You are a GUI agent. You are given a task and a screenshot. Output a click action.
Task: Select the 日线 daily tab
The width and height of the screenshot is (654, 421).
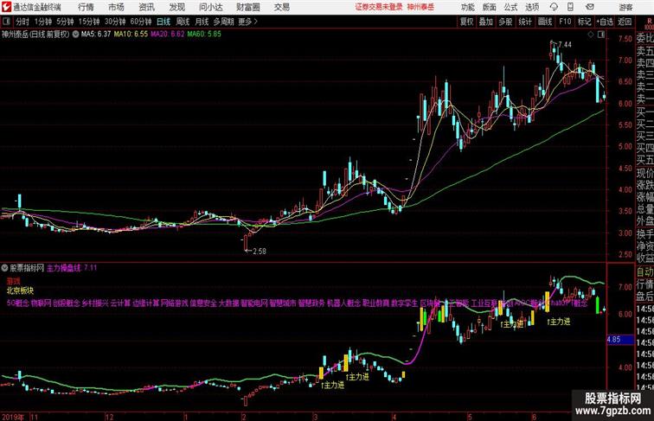(163, 22)
